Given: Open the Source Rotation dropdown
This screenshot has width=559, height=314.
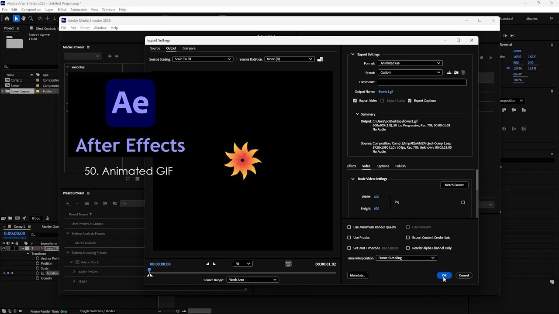Looking at the screenshot, I should coord(289,59).
